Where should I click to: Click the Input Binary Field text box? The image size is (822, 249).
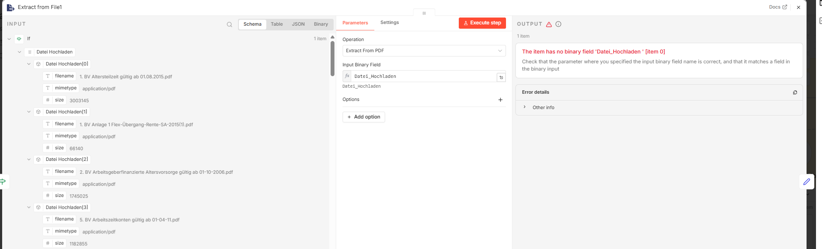(x=423, y=77)
